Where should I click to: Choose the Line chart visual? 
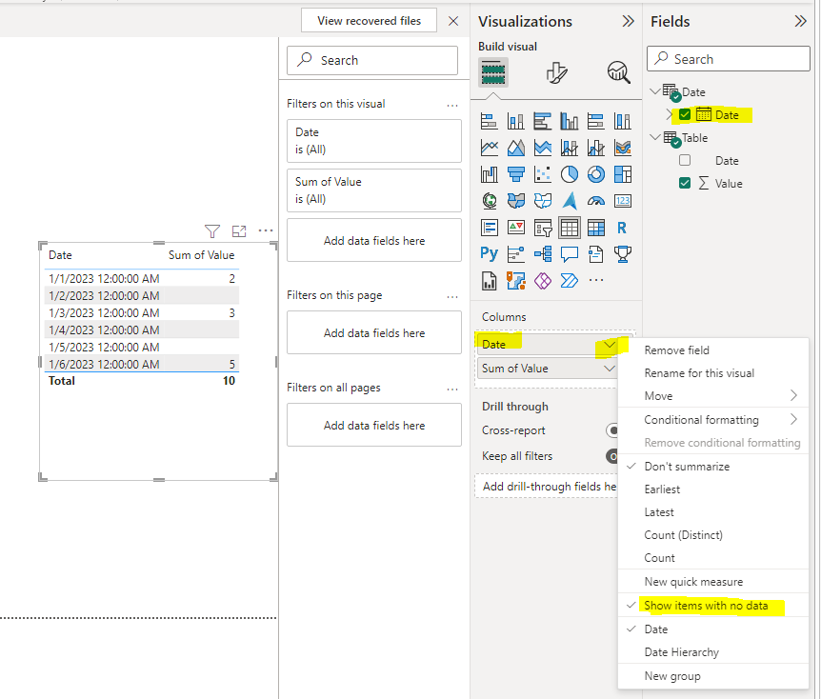coord(489,148)
